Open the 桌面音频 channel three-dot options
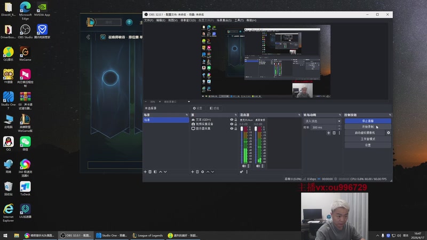 click(x=262, y=166)
